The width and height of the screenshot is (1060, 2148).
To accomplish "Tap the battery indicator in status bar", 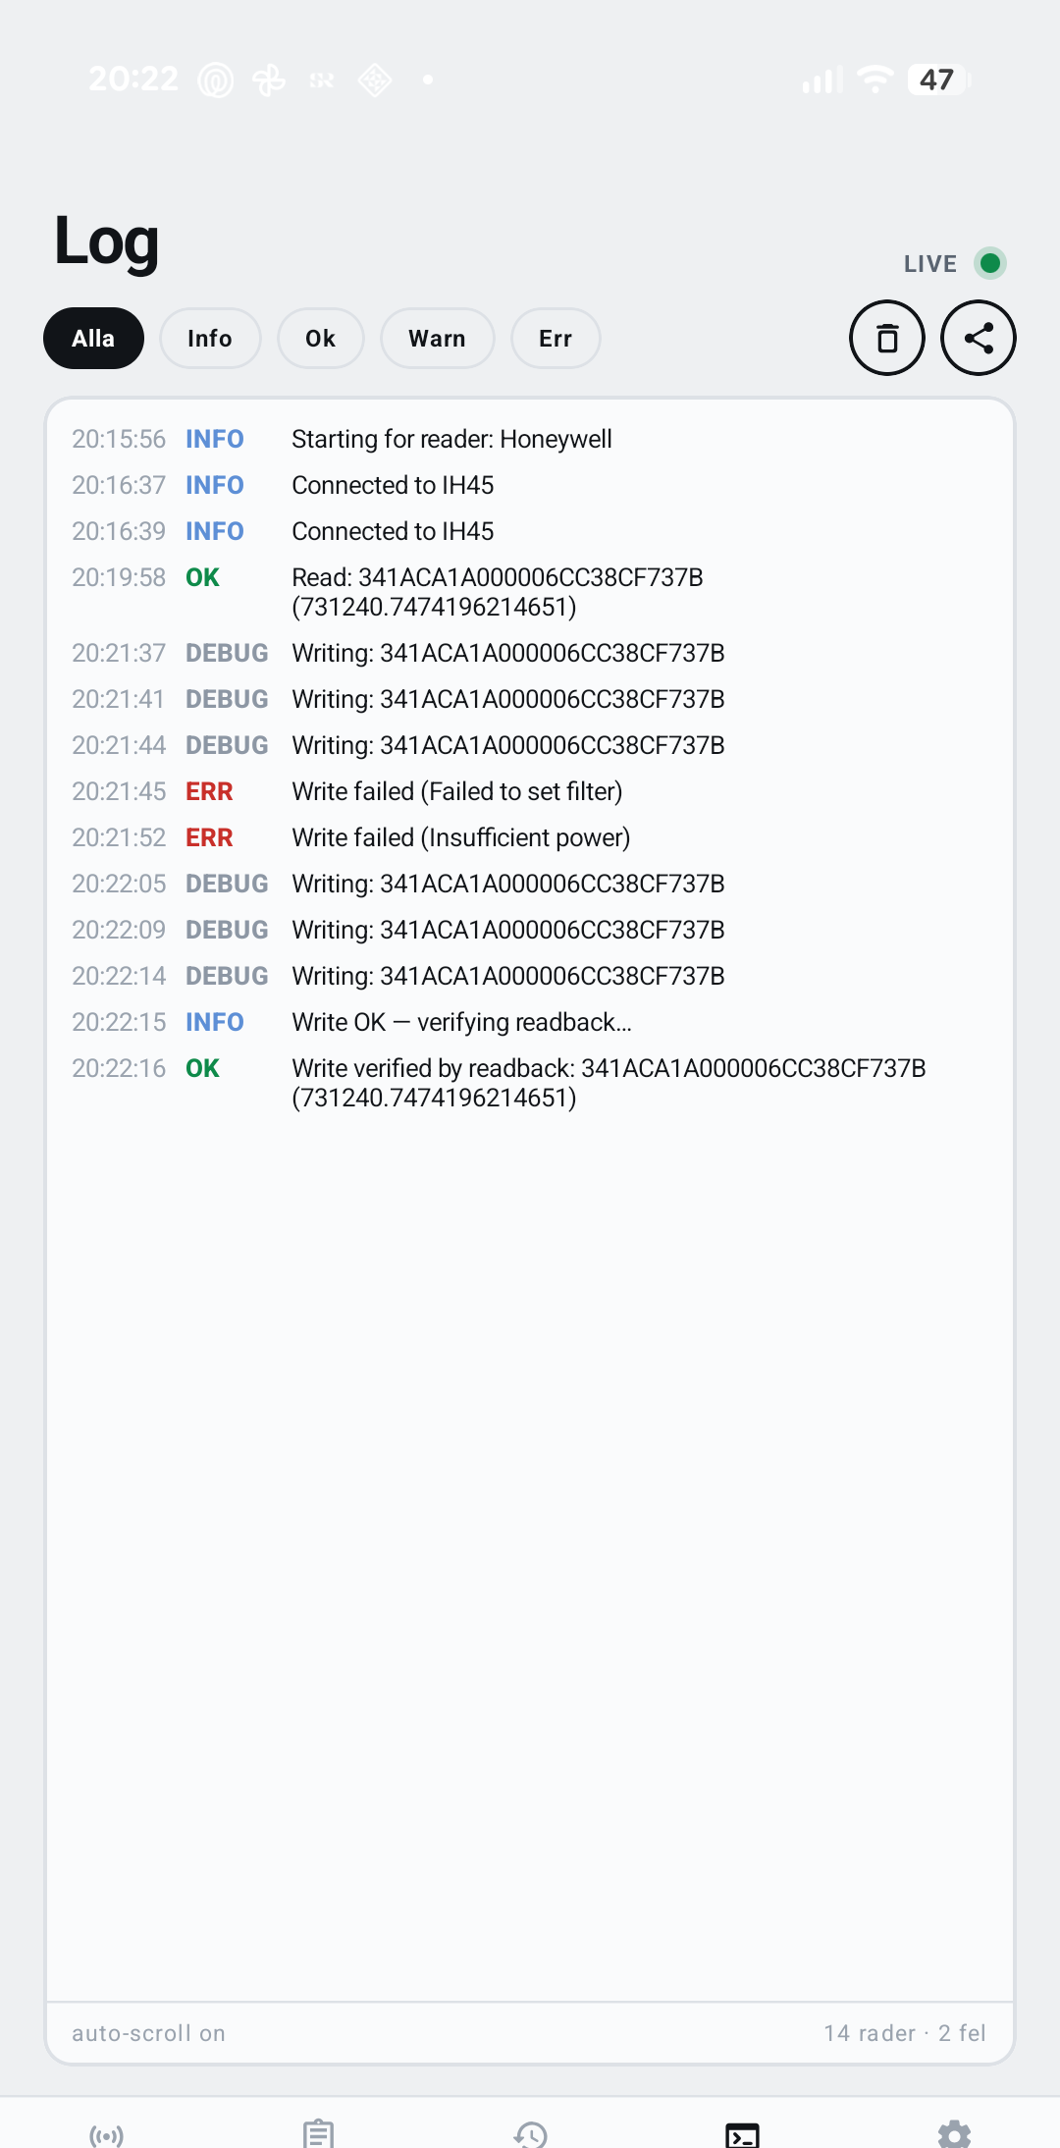I will pos(939,80).
